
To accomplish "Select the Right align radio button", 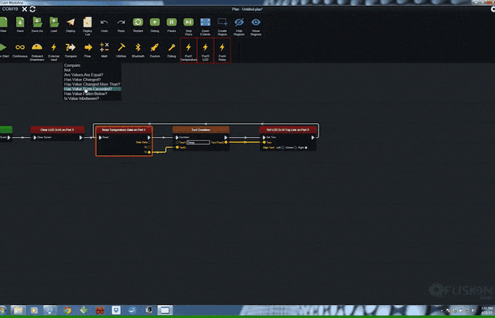I will [x=306, y=147].
